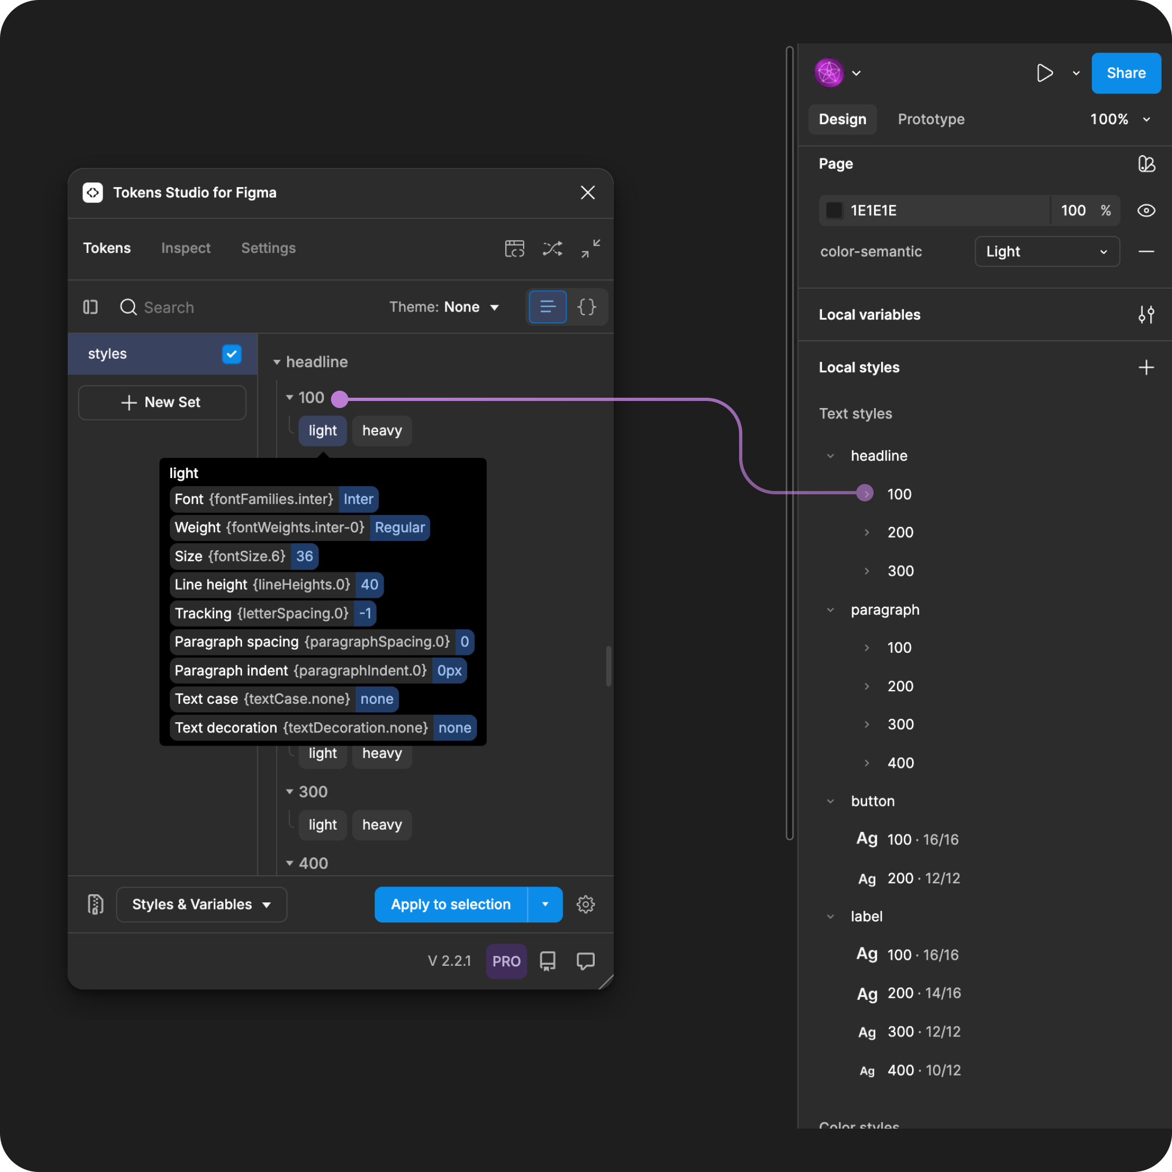Click the purple user avatar
Image resolution: width=1172 pixels, height=1172 pixels.
(829, 73)
